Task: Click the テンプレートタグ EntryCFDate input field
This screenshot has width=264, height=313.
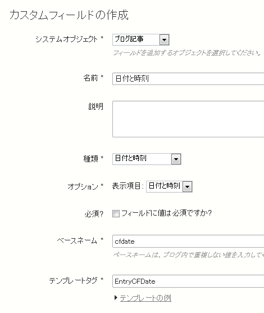Action: tap(188, 281)
